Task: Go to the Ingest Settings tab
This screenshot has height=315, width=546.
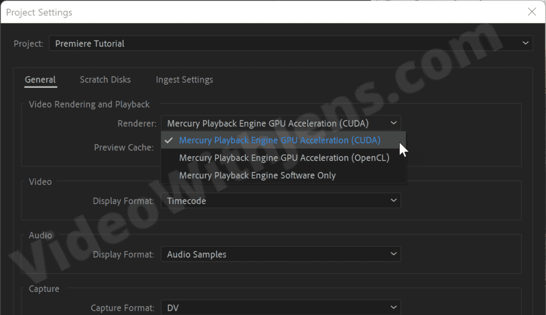Action: [184, 80]
